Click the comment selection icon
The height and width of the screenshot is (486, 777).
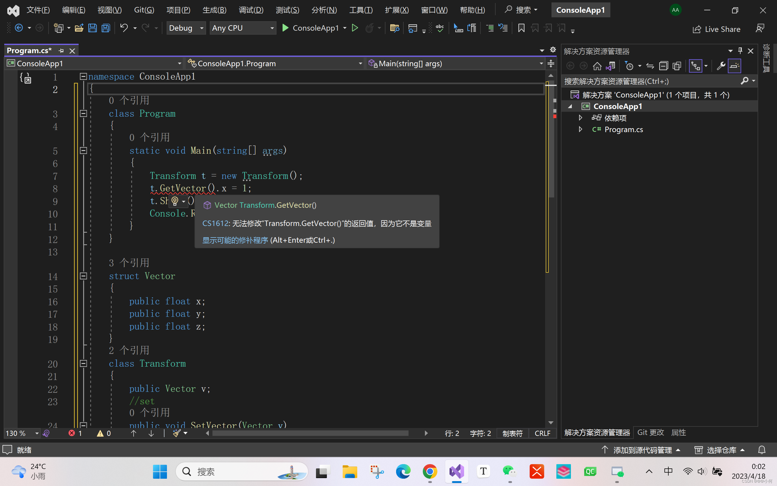(x=490, y=28)
